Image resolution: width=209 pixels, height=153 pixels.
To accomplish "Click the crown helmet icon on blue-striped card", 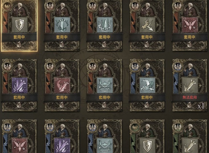I will [x=105, y=145].
